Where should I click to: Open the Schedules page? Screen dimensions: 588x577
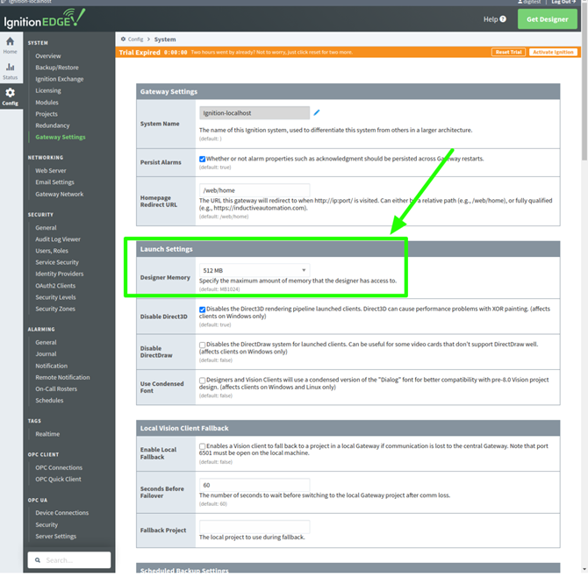click(49, 401)
